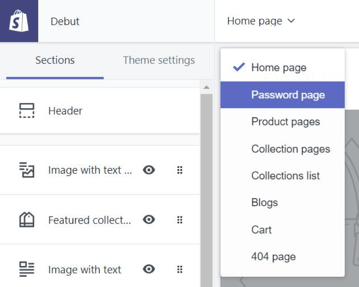Hide the Image with text overlay section

pyautogui.click(x=149, y=170)
